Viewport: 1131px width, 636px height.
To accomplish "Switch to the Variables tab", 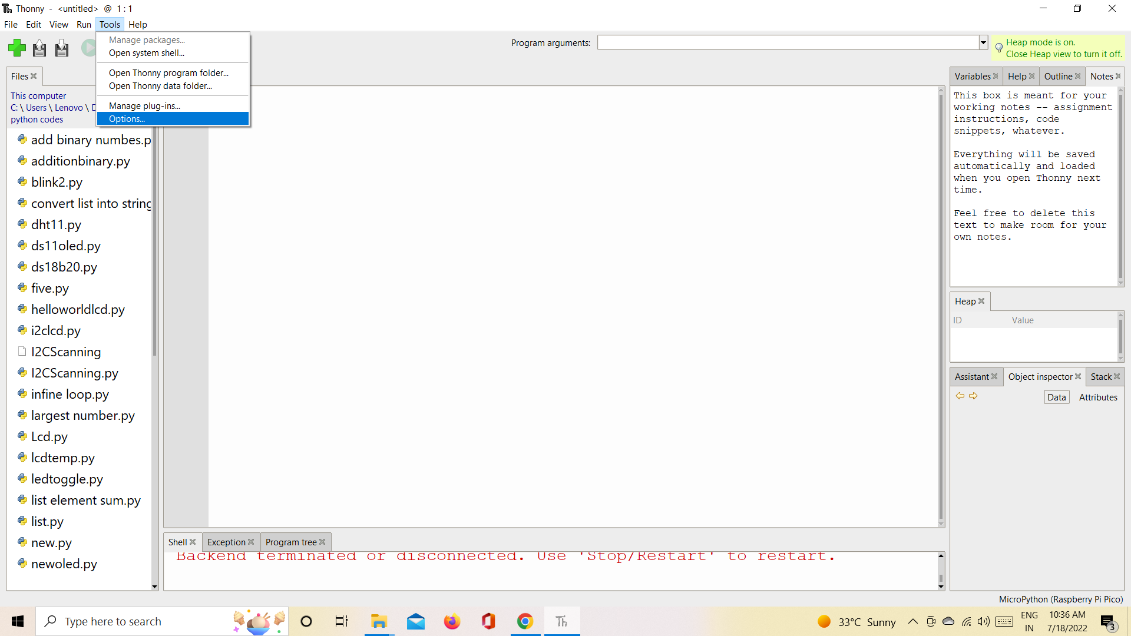I will [x=972, y=77].
